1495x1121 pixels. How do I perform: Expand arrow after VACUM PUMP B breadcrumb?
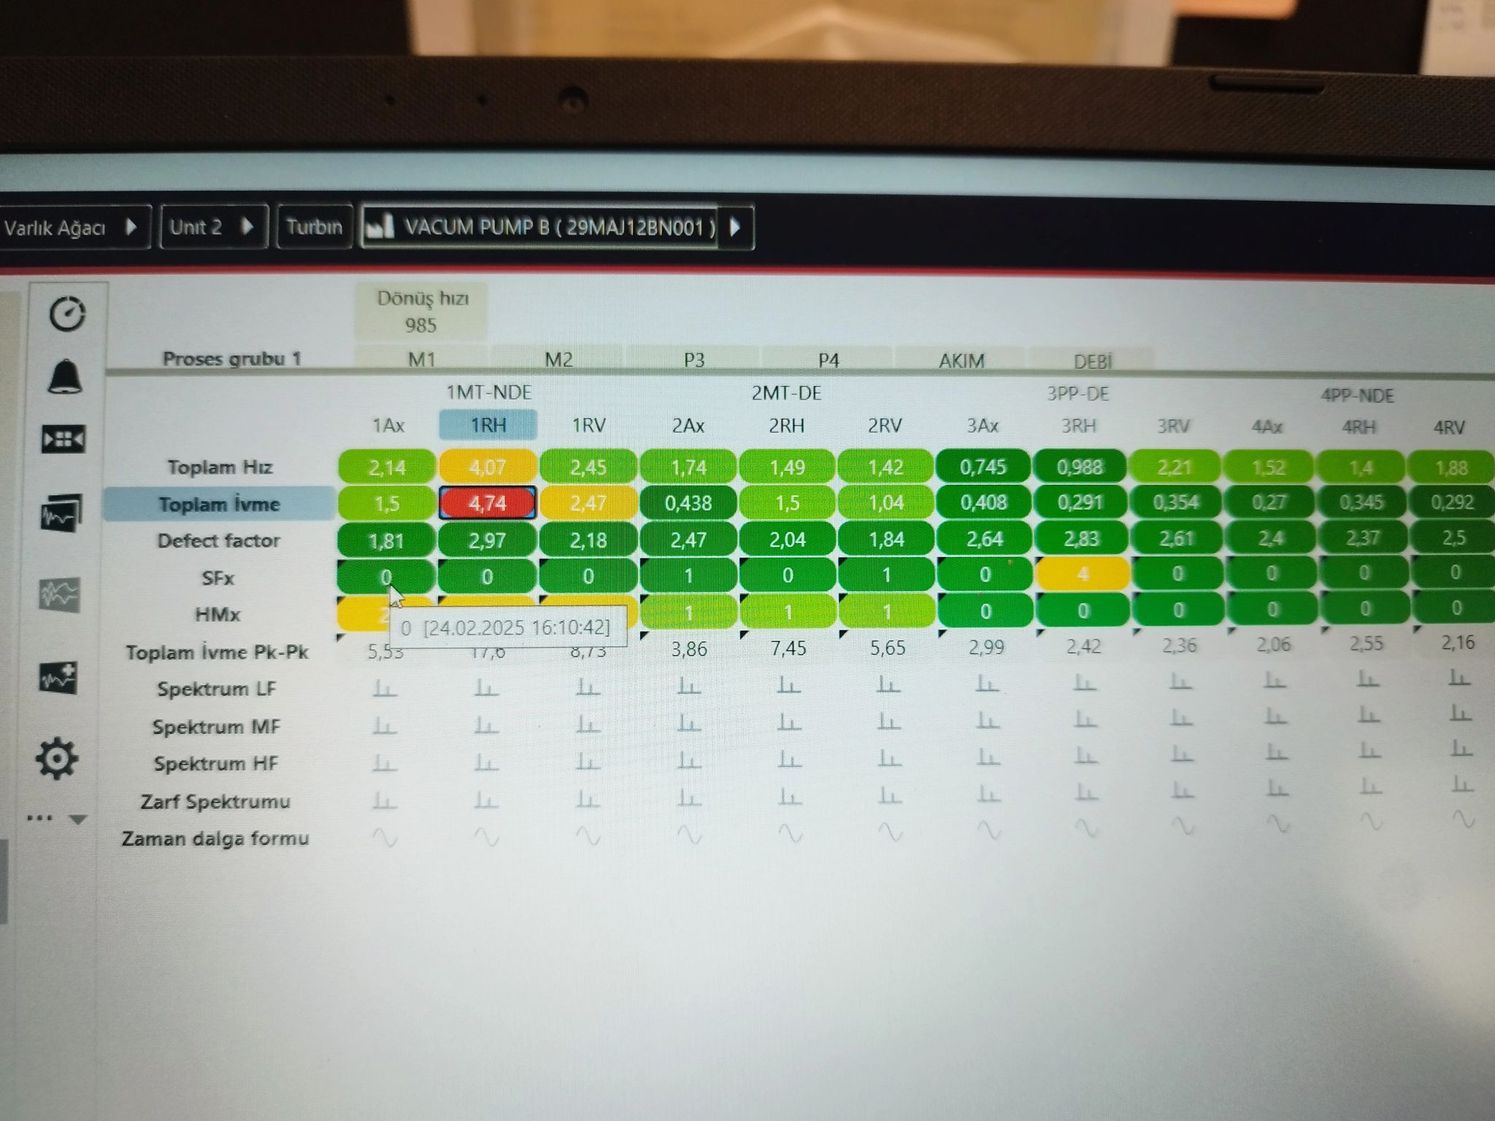click(736, 227)
